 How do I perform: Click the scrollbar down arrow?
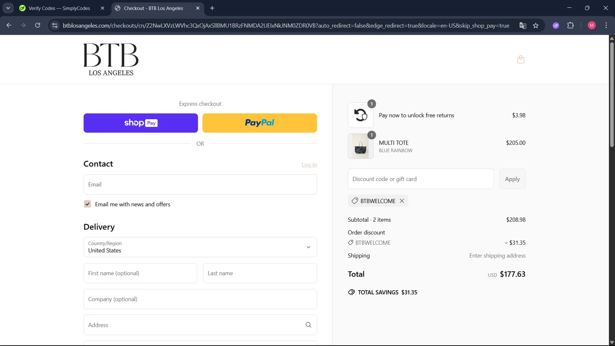pyautogui.click(x=612, y=342)
